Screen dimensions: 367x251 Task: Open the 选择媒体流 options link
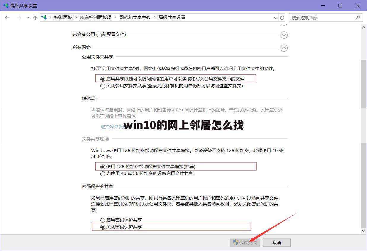click(113, 127)
